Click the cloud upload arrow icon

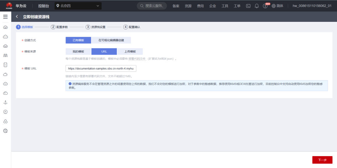click(x=6, y=84)
